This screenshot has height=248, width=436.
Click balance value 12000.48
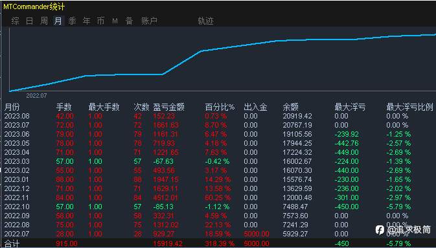[x=297, y=197]
